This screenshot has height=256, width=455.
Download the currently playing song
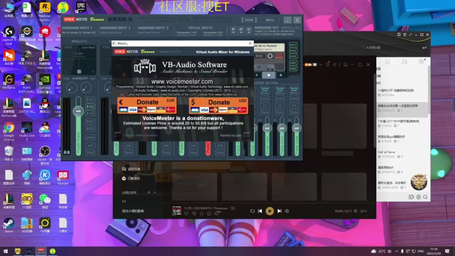click(201, 214)
